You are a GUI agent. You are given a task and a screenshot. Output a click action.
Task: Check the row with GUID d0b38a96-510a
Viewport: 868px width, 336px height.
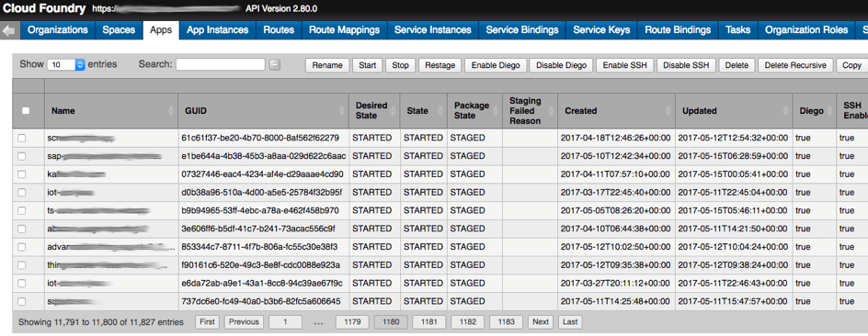21,192
